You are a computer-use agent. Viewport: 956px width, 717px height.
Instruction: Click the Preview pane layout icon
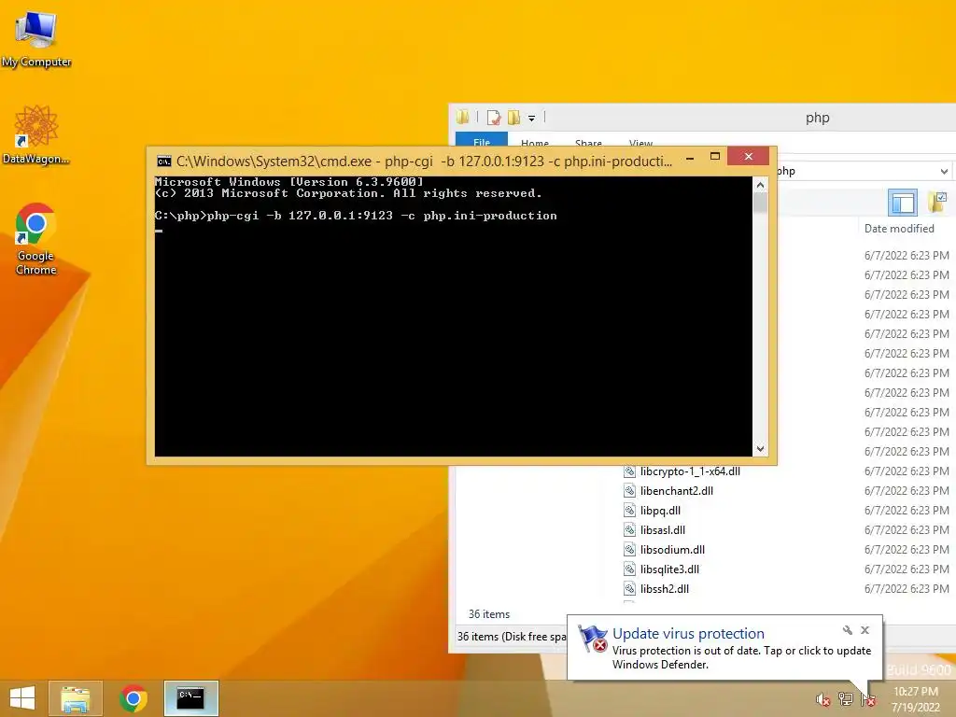coord(903,203)
